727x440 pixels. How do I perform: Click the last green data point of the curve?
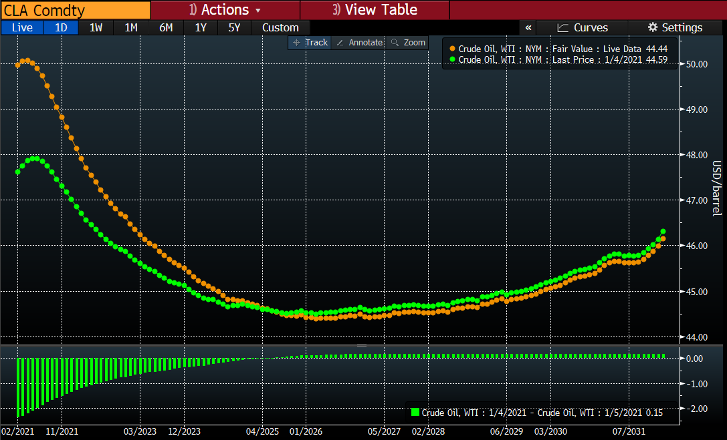[663, 231]
